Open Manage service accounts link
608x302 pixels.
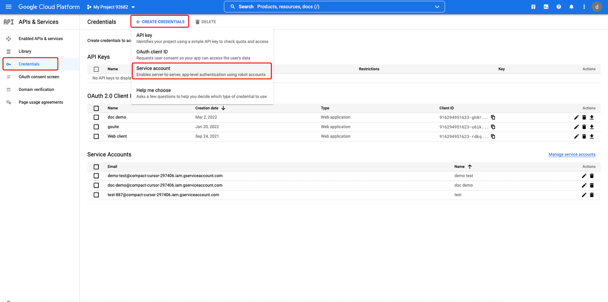point(572,154)
